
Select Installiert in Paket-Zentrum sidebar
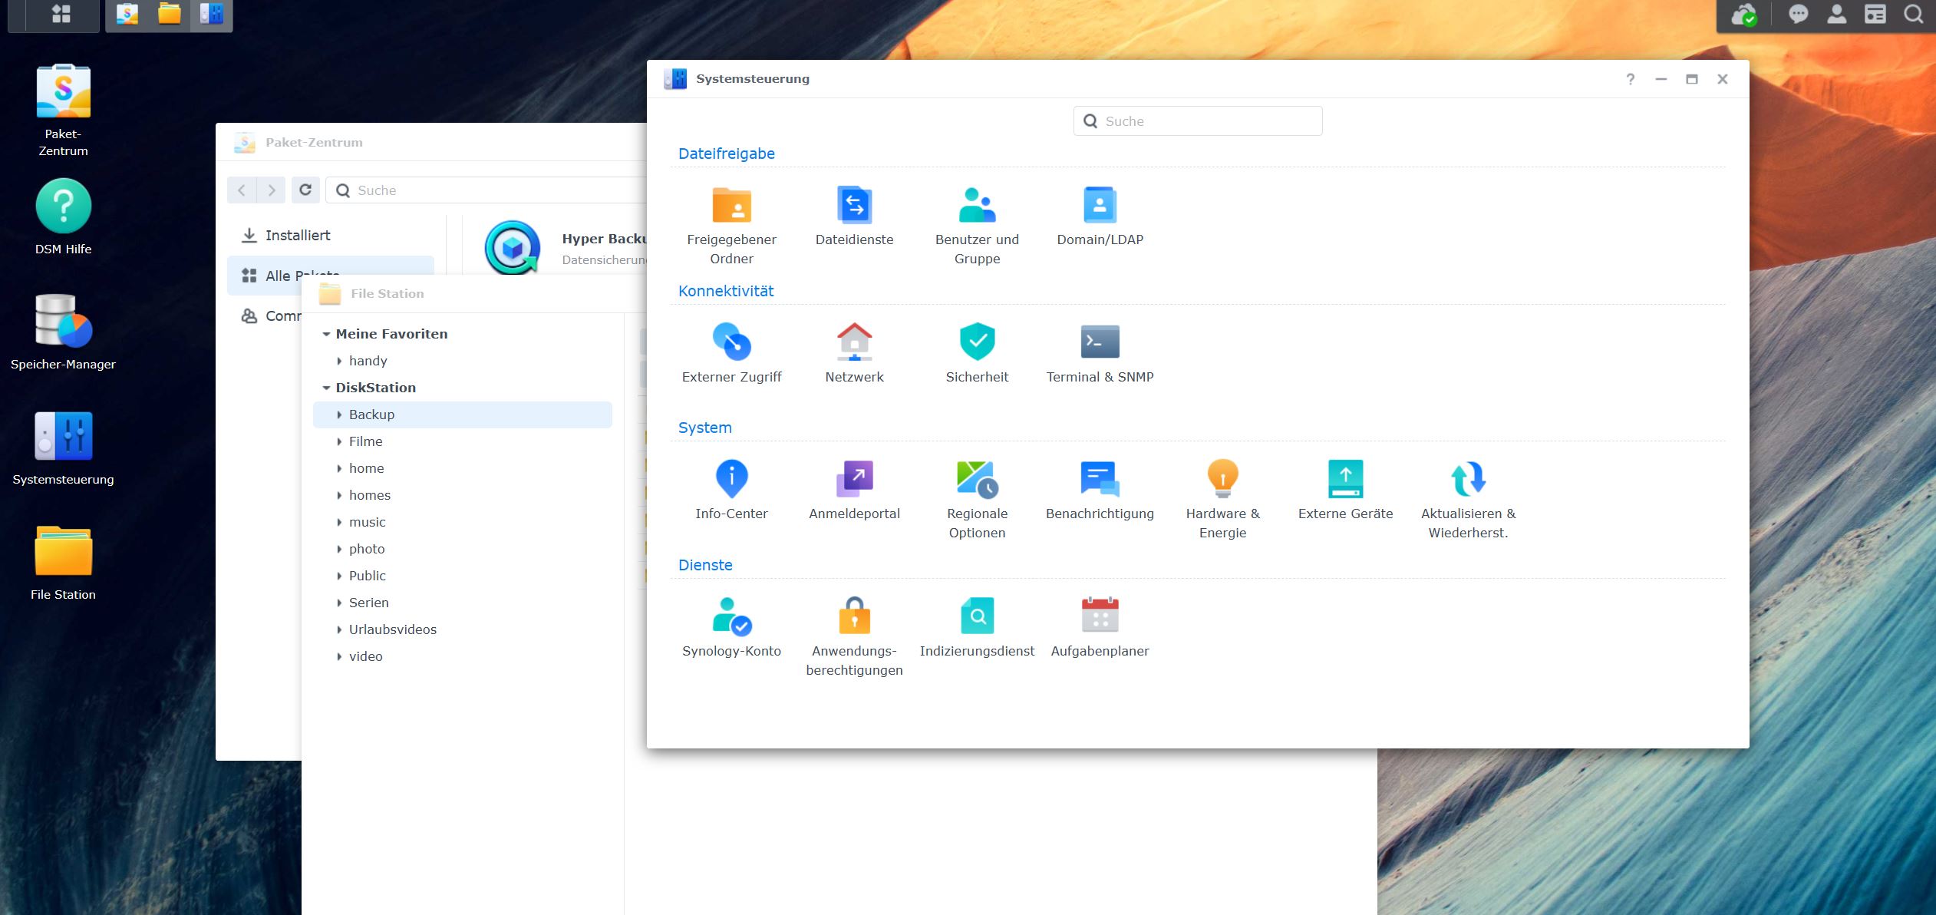(298, 236)
